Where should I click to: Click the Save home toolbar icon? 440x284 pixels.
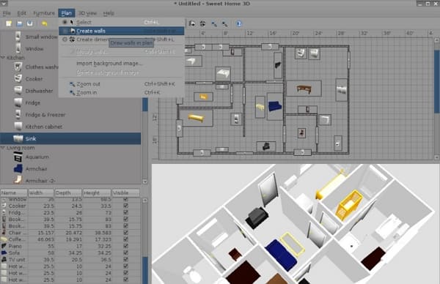click(x=29, y=23)
